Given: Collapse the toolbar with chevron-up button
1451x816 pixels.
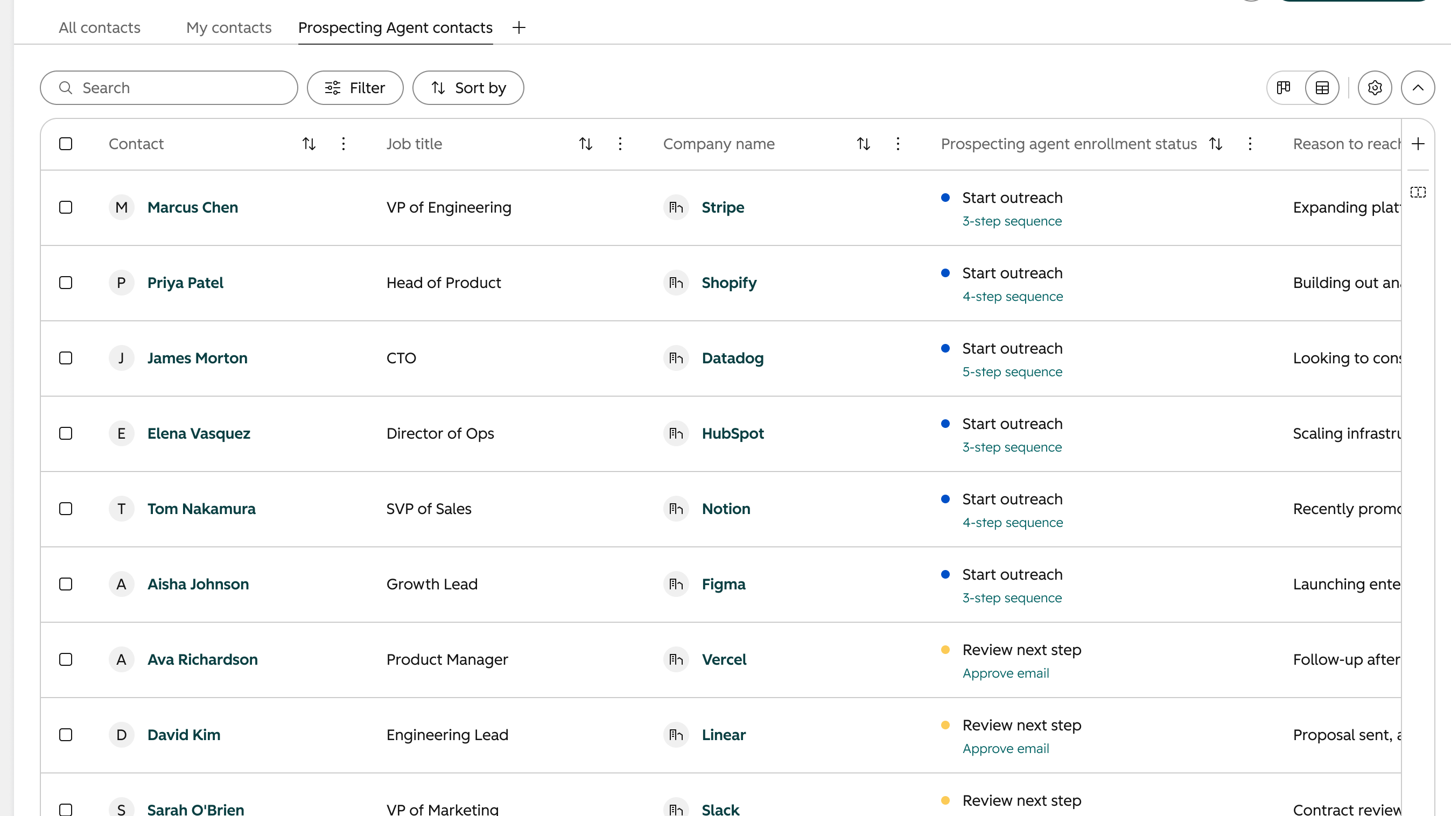Looking at the screenshot, I should pyautogui.click(x=1418, y=88).
